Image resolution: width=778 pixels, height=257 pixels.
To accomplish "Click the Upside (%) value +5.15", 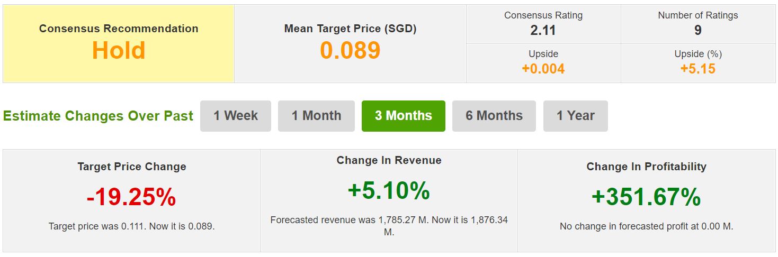I will coord(697,69).
